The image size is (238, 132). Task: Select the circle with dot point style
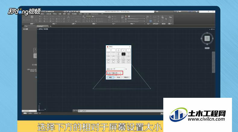108,54
